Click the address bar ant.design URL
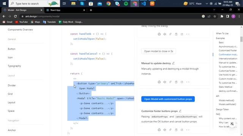The width and height of the screenshot is (243, 136). 42,16
